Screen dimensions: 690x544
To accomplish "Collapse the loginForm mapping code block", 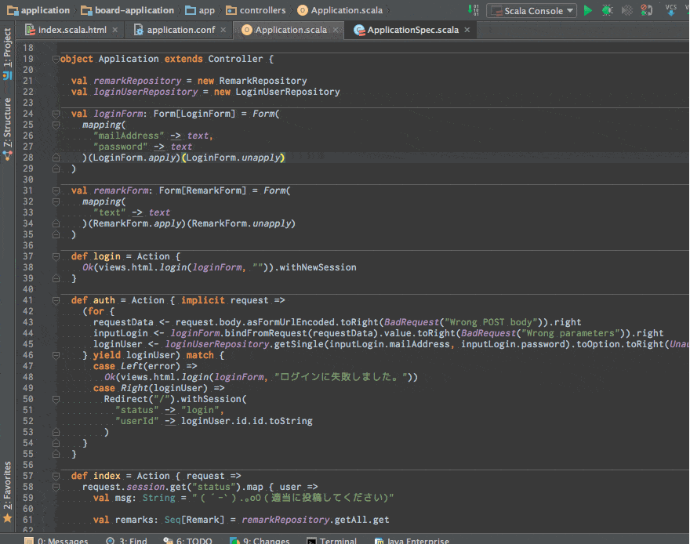I will [x=54, y=124].
